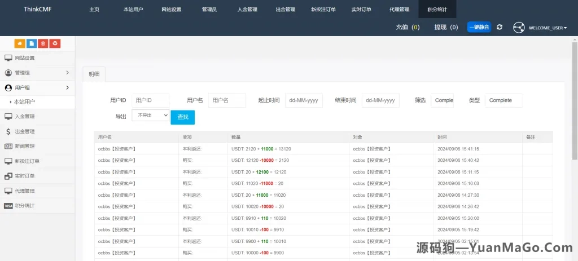Click the timestamp 2024/09/06 14:27:30
Screen dimensions: 578x261
458,195
